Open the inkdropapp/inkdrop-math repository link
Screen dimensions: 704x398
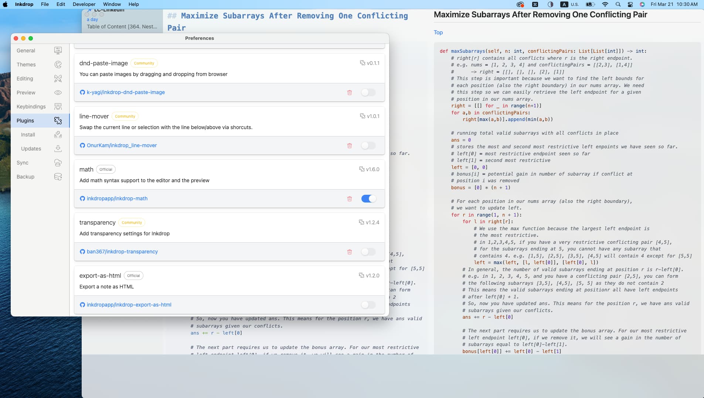117,199
